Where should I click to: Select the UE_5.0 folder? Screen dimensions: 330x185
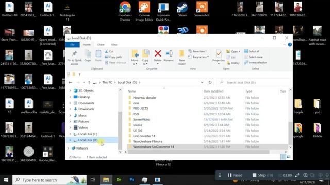click(x=138, y=130)
